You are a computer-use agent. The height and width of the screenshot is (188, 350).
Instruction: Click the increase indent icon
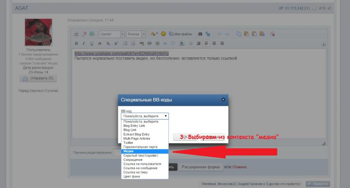[199, 43]
